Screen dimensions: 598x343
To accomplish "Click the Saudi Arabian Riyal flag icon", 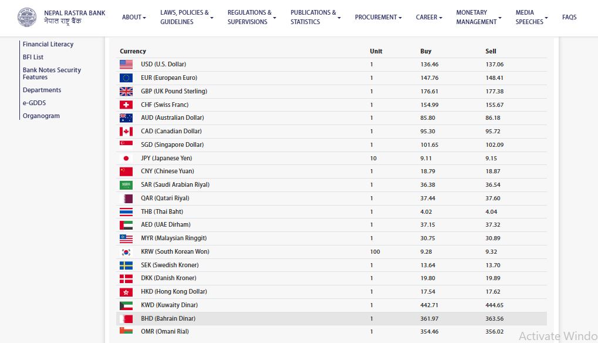I will pos(126,185).
